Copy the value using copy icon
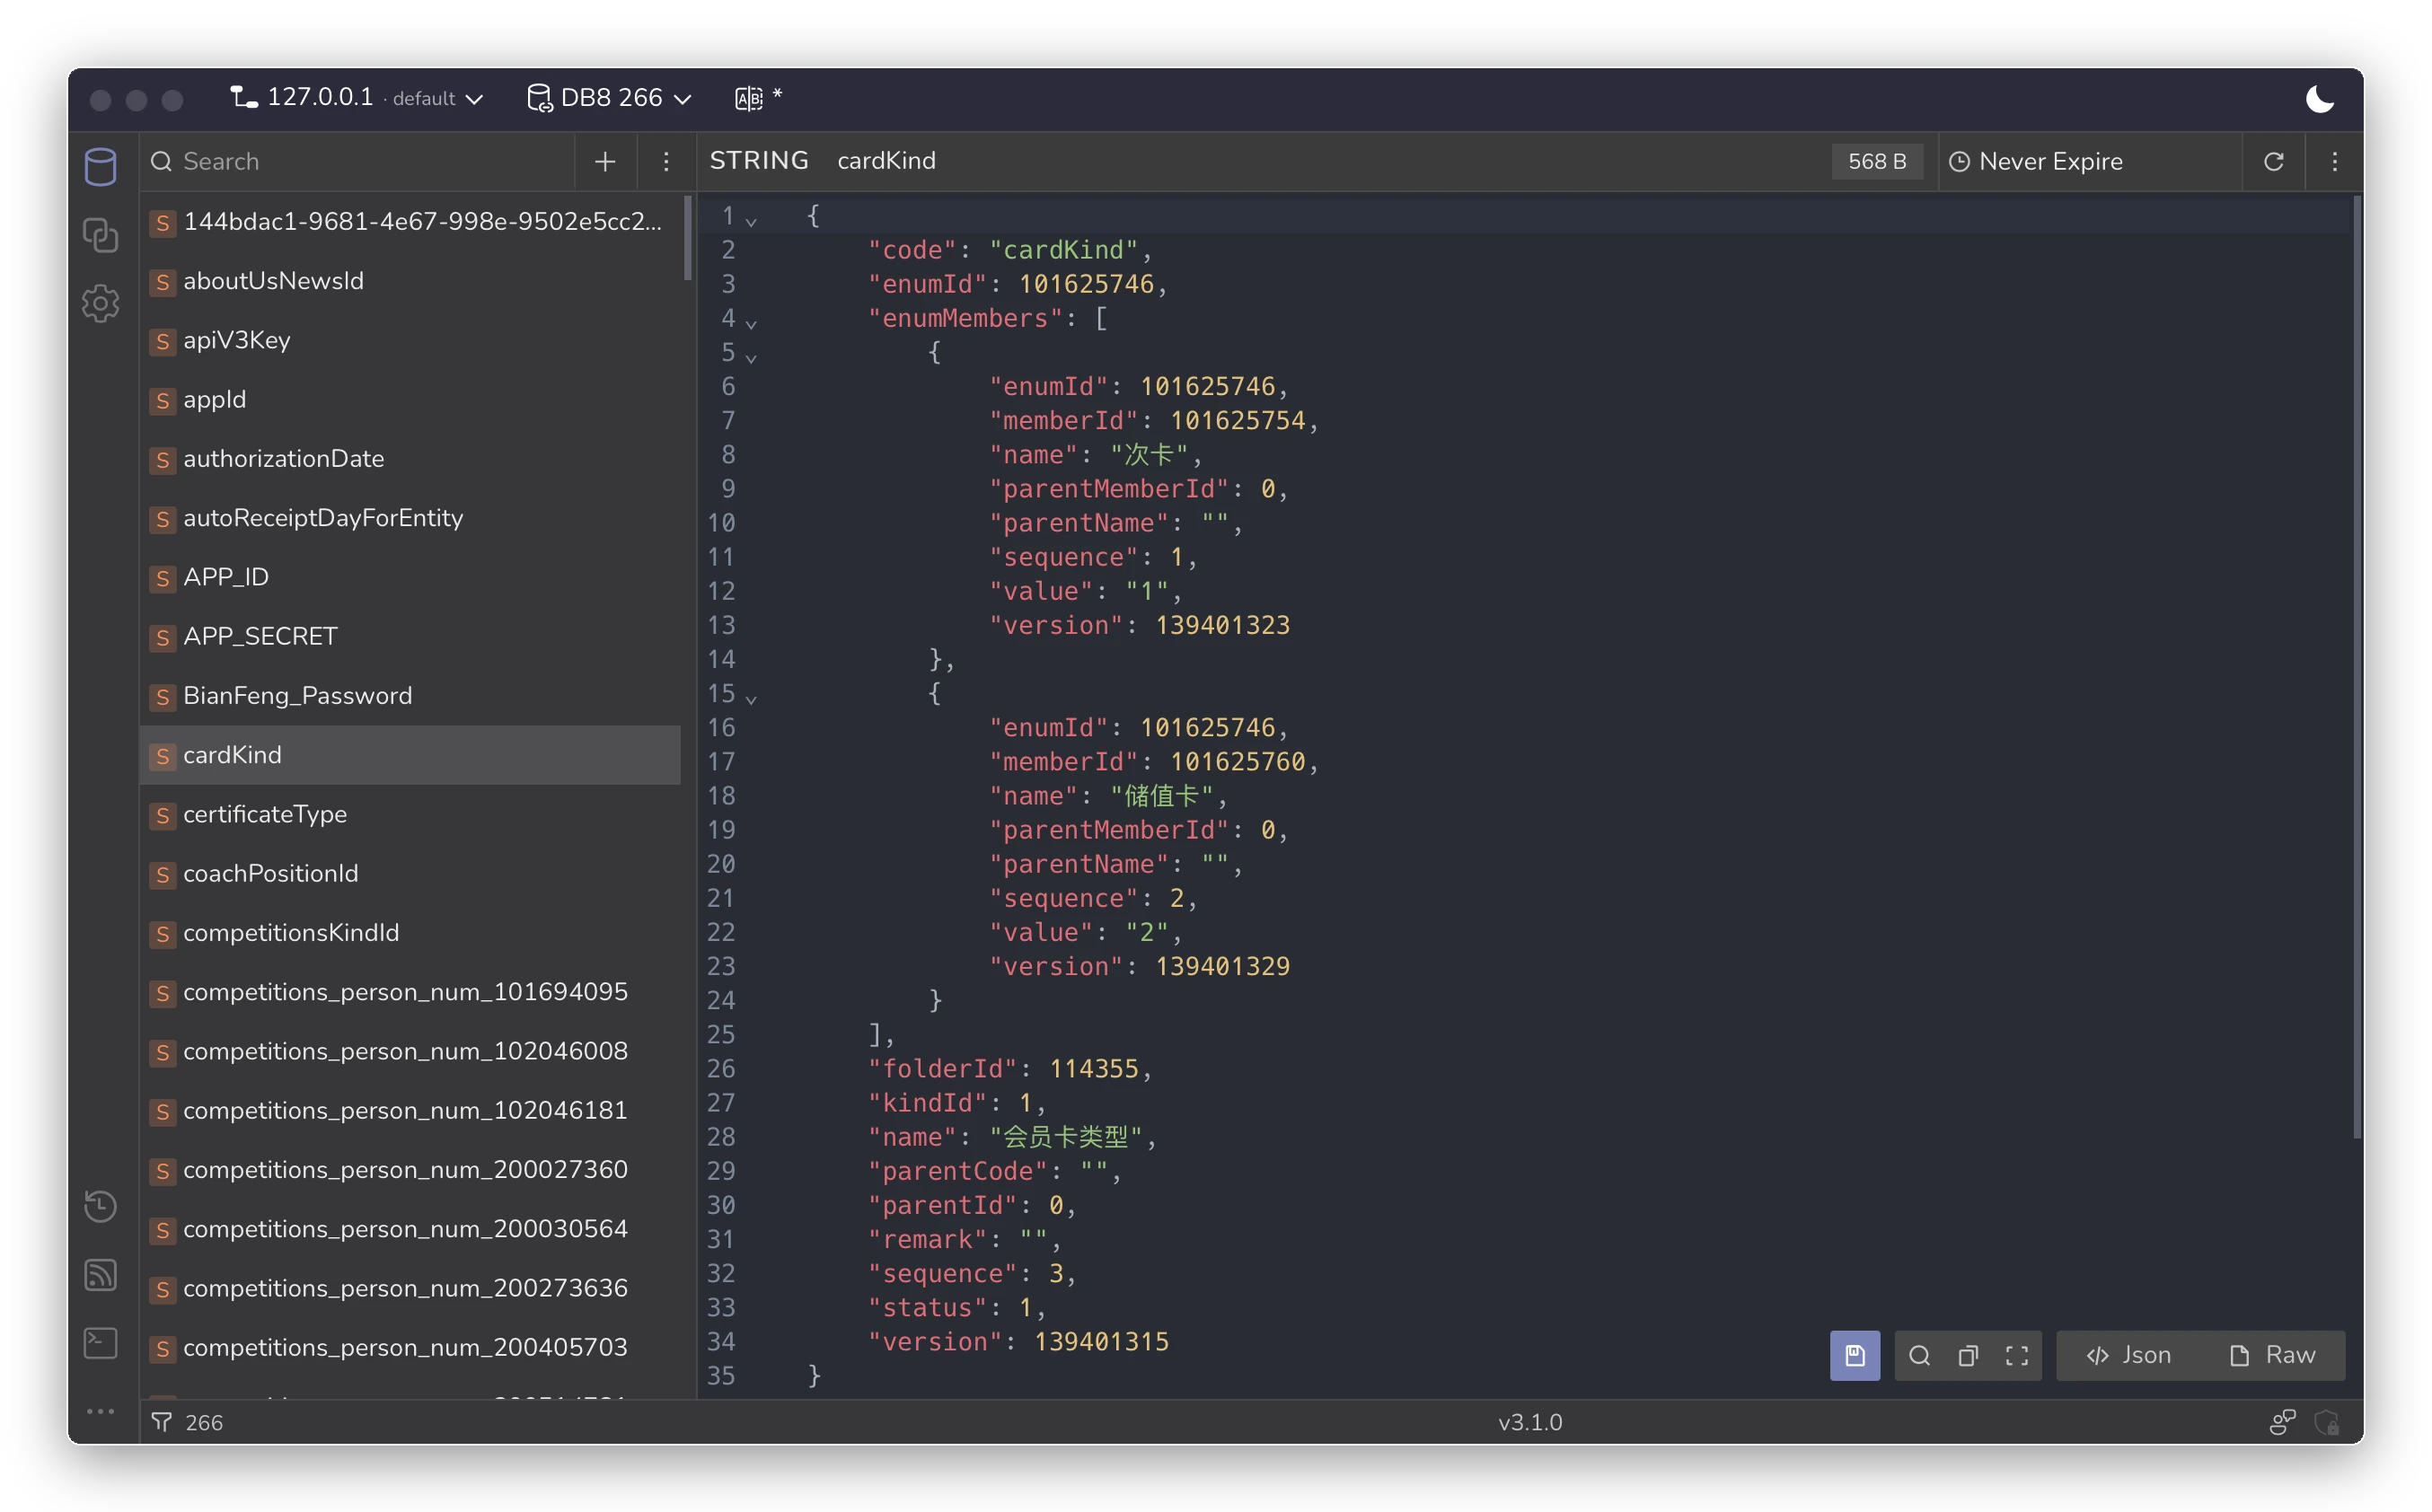 point(1968,1355)
